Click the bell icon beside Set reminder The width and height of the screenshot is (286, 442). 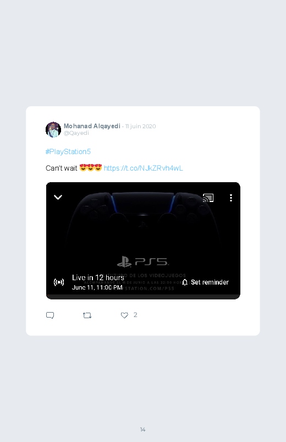pyautogui.click(x=185, y=282)
